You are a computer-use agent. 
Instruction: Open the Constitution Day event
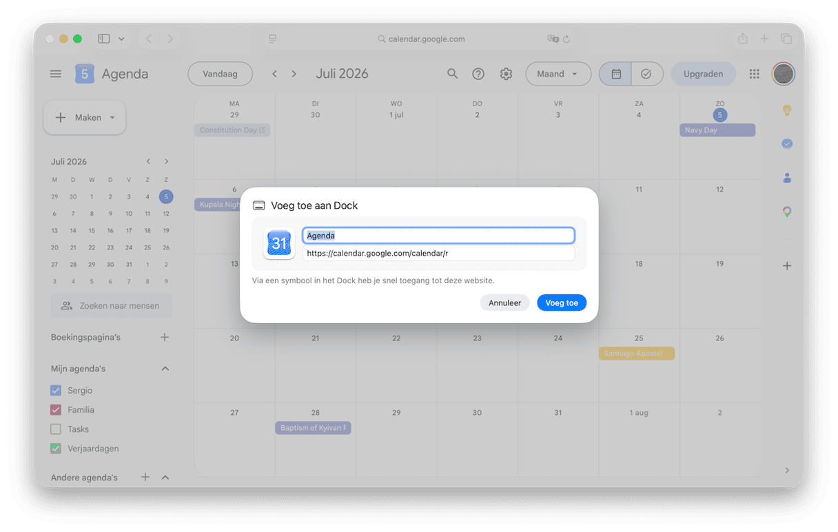tap(232, 130)
